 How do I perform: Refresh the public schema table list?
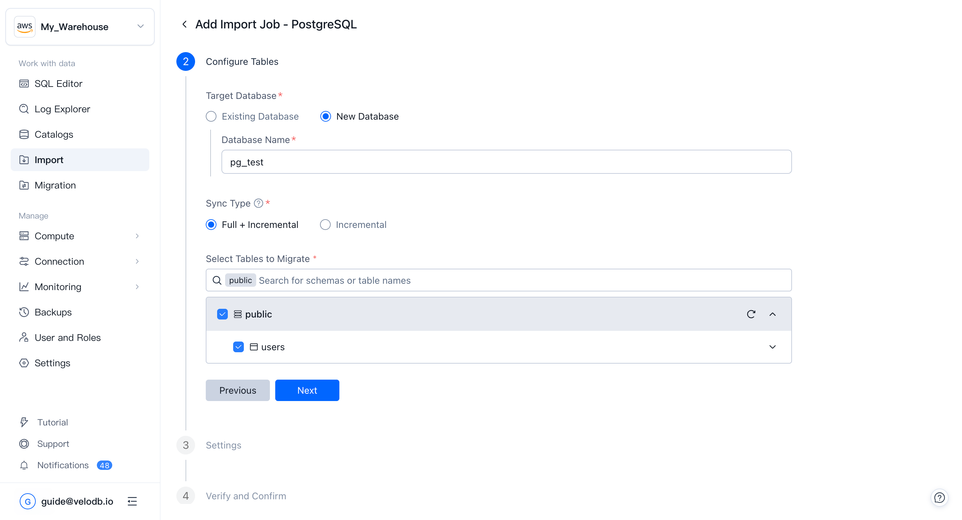pyautogui.click(x=751, y=314)
